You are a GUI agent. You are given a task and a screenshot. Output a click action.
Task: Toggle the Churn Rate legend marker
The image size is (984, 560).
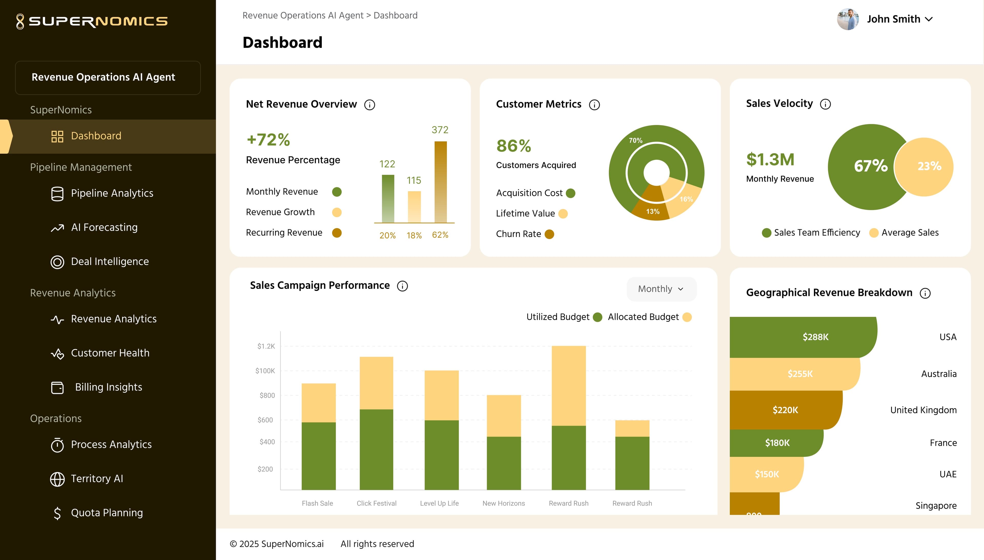click(x=549, y=234)
